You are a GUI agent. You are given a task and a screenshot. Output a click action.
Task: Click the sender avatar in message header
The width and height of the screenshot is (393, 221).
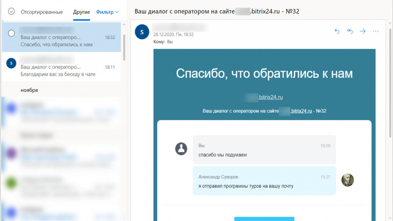coord(142,32)
